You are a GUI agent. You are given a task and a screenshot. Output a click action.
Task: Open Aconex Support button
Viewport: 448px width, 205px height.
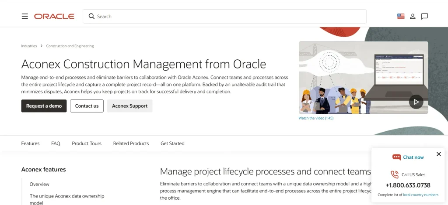click(129, 106)
